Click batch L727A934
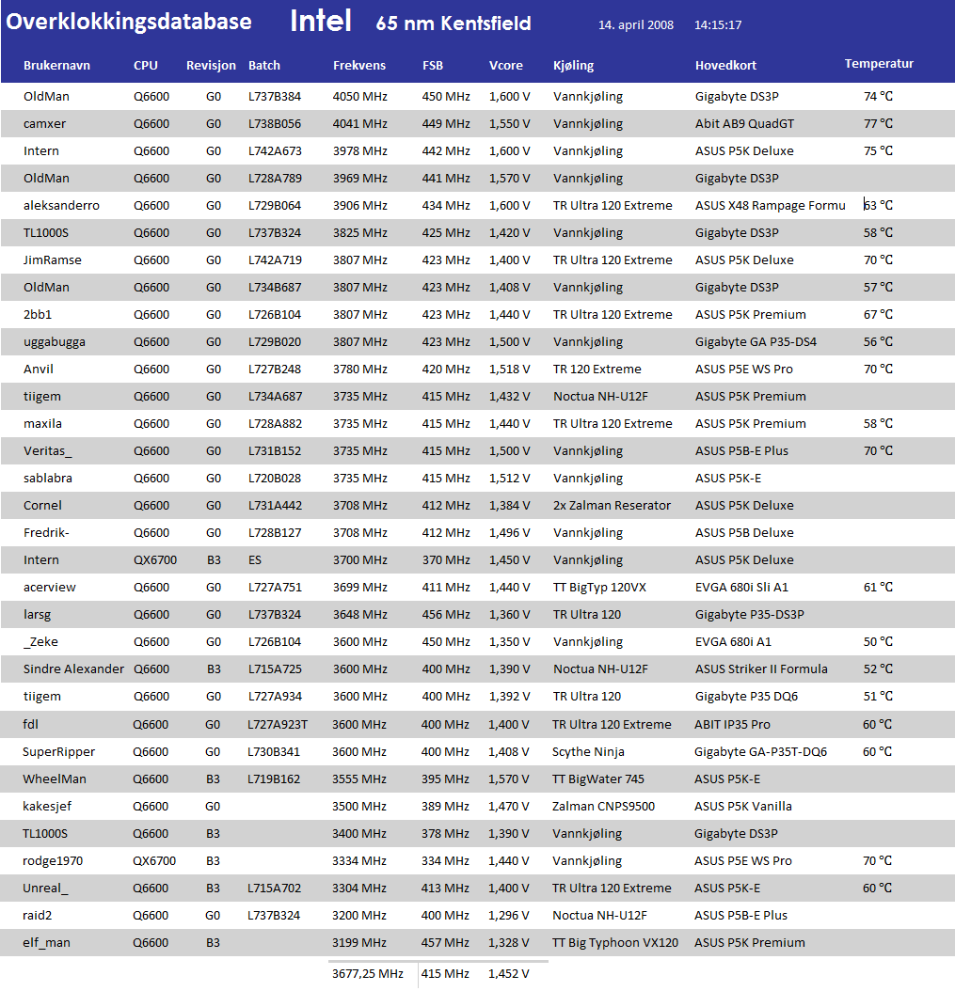Viewport: 955px width, 991px height. 275,697
